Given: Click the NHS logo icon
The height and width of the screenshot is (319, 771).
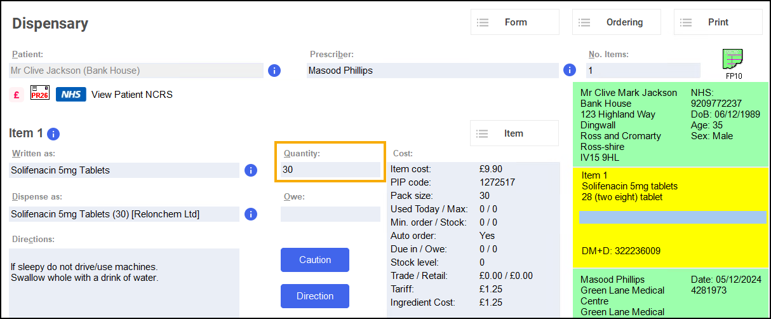Looking at the screenshot, I should pyautogui.click(x=70, y=95).
